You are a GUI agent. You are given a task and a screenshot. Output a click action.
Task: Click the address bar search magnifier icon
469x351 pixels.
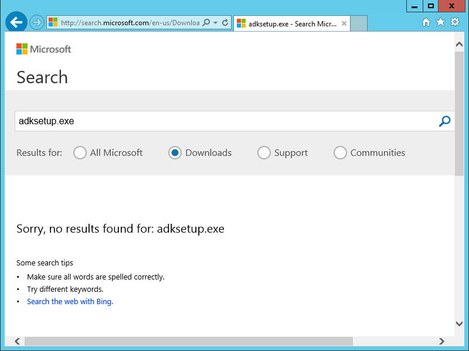[206, 23]
